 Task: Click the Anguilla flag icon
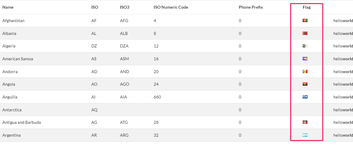(x=305, y=97)
